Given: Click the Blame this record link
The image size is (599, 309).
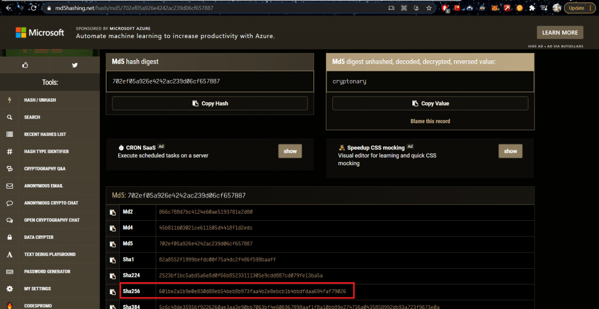Looking at the screenshot, I should pyautogui.click(x=430, y=121).
